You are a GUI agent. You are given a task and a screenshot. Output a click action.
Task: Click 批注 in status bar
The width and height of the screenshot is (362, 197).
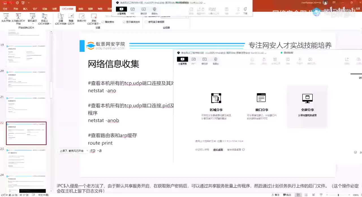pos(287,195)
